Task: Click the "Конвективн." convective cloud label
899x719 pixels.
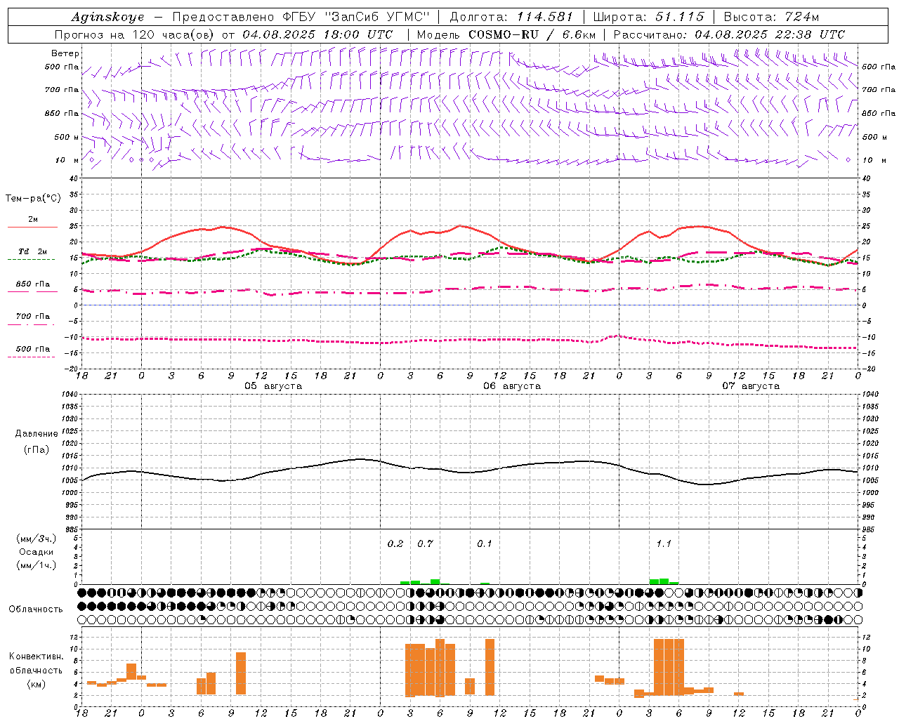Action: 37,657
